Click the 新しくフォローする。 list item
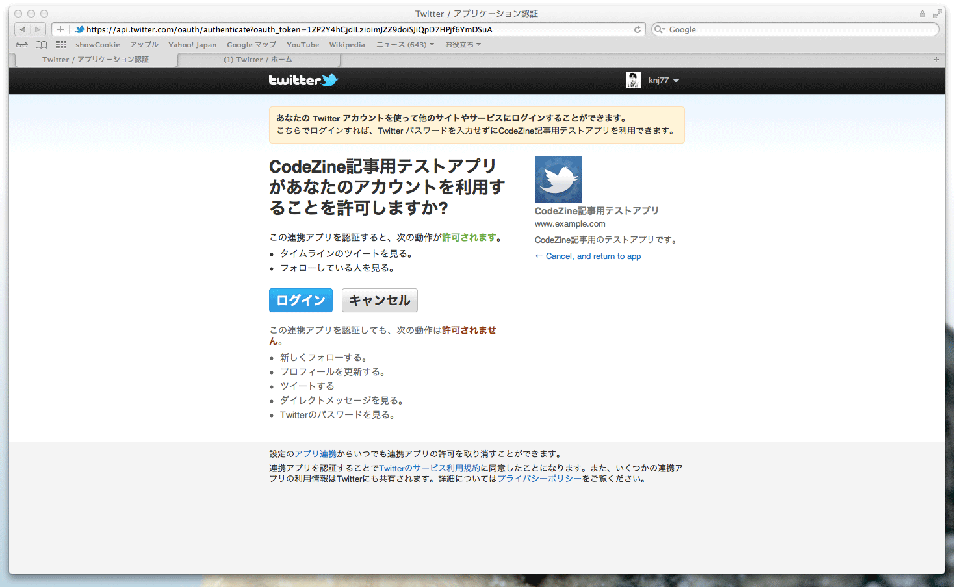Image resolution: width=954 pixels, height=587 pixels. (x=324, y=358)
